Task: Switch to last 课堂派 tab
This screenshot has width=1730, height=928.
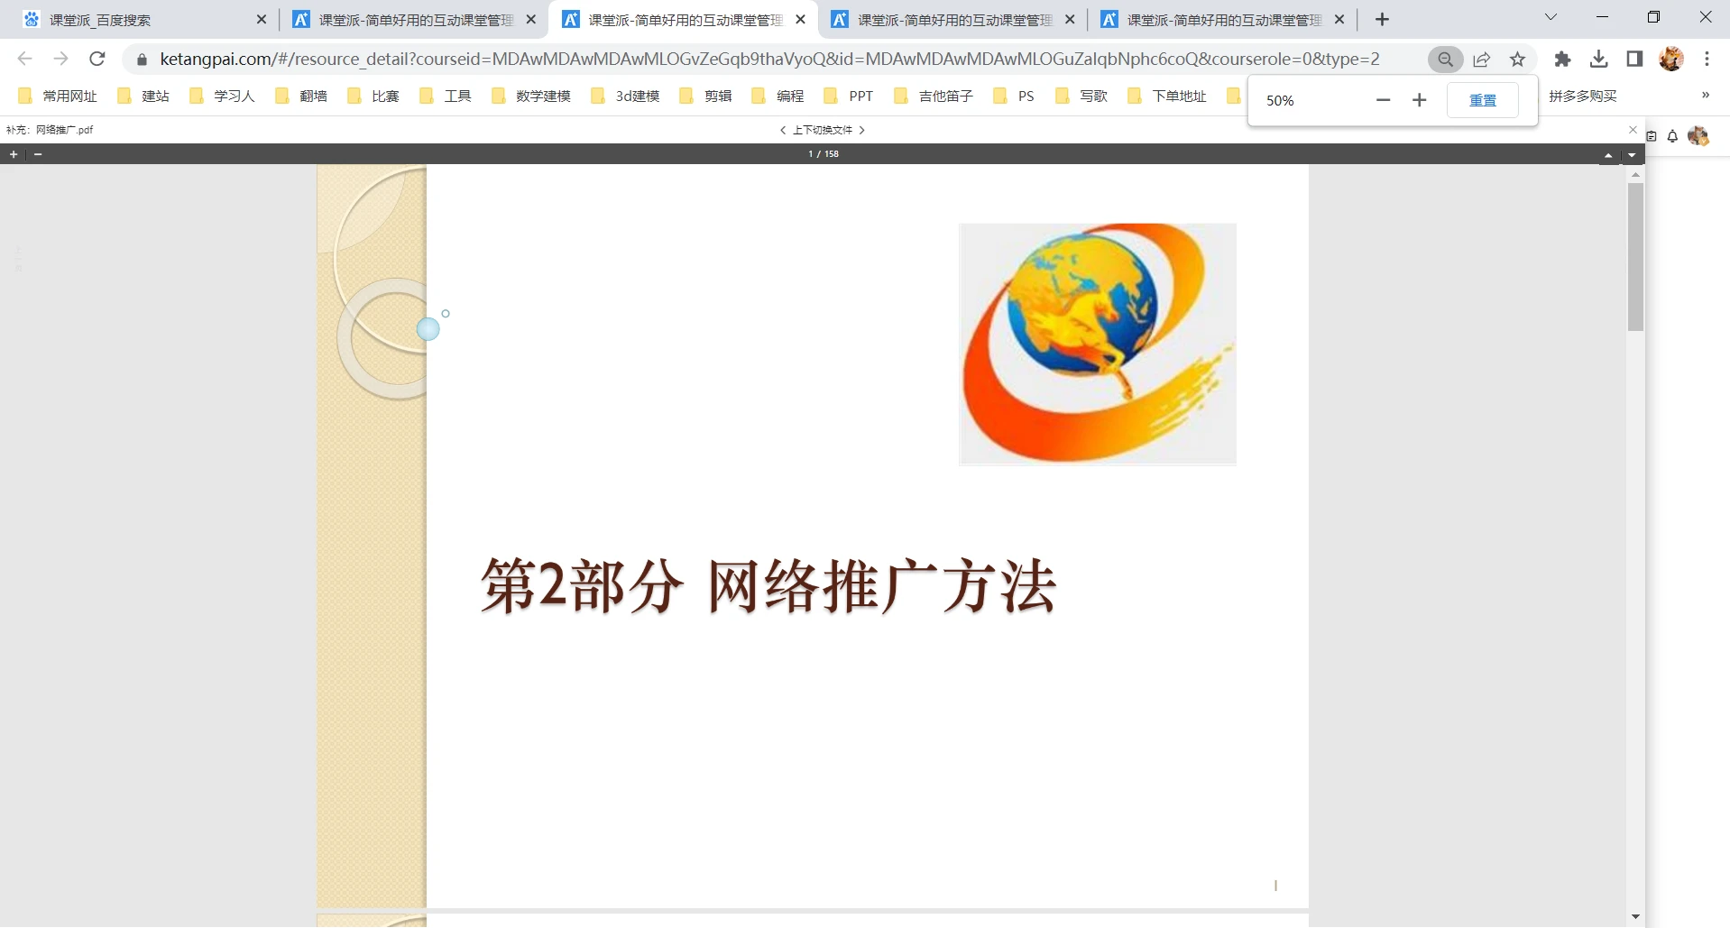Action: [1222, 20]
